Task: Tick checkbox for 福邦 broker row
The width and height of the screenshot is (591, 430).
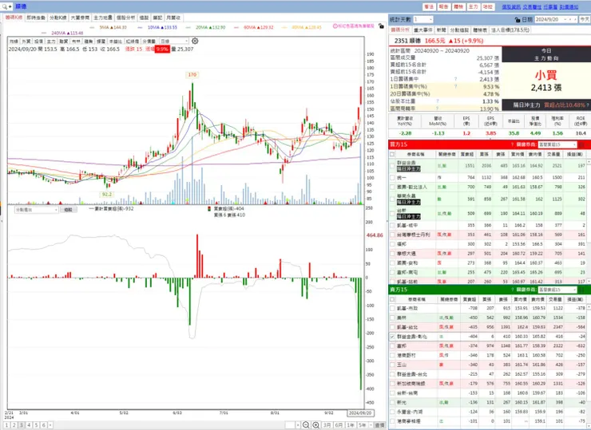Action: pos(392,244)
